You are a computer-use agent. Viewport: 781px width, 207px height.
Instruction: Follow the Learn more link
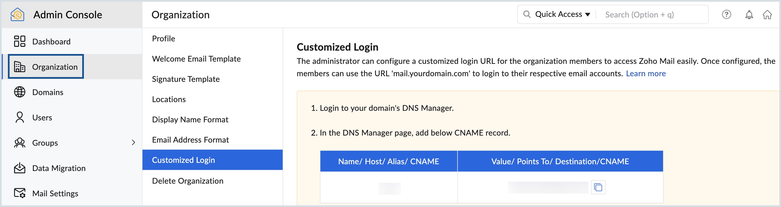pyautogui.click(x=646, y=73)
